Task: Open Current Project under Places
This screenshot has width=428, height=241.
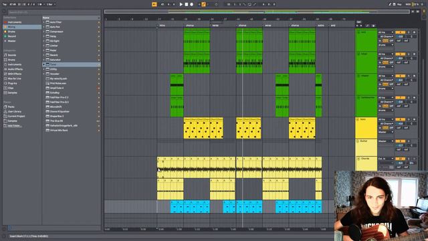Action: pos(16,116)
